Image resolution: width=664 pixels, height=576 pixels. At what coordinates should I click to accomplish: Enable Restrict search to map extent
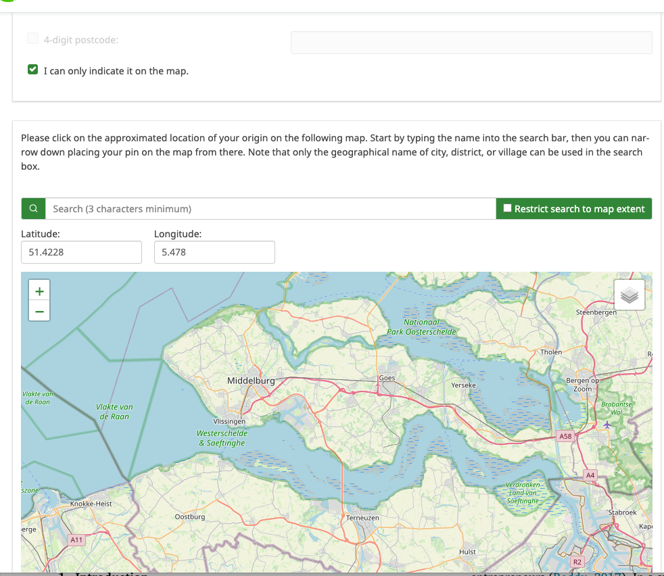click(x=508, y=209)
